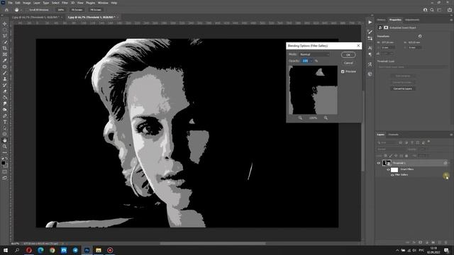Toggle layer filtering on/off switch

point(428,142)
